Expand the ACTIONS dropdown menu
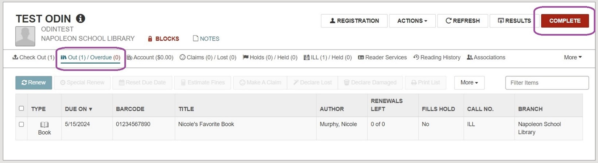Viewport: 598px width, 163px height. tap(412, 21)
